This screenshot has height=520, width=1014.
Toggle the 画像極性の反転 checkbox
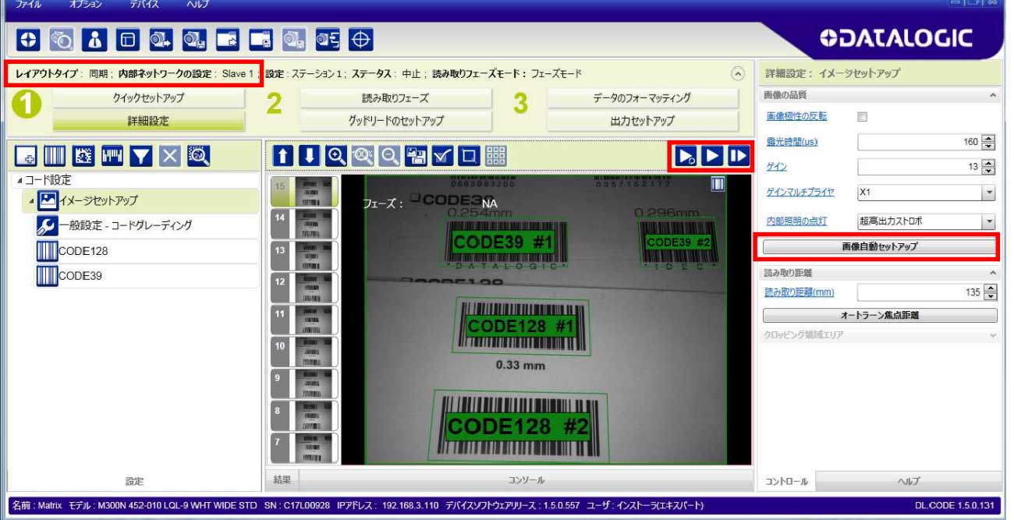pos(862,117)
